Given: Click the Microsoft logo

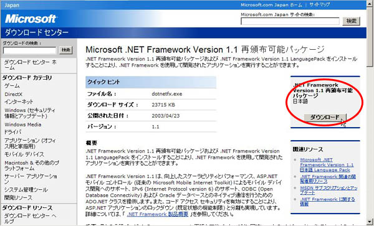Looking at the screenshot, I should coord(31,19).
